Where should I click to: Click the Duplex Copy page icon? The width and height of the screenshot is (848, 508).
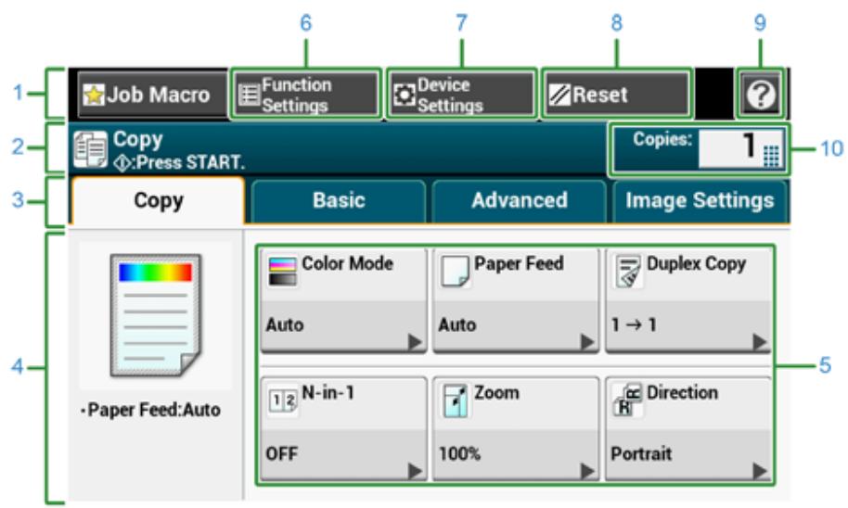[627, 272]
